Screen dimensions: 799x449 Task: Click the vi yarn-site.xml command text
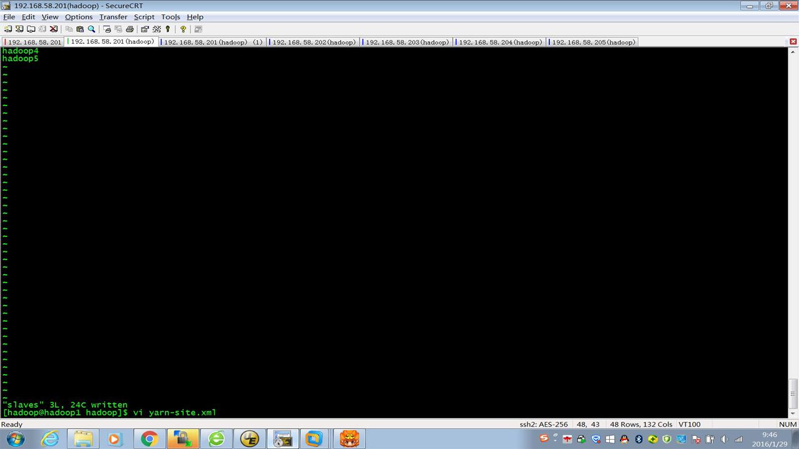tap(174, 413)
